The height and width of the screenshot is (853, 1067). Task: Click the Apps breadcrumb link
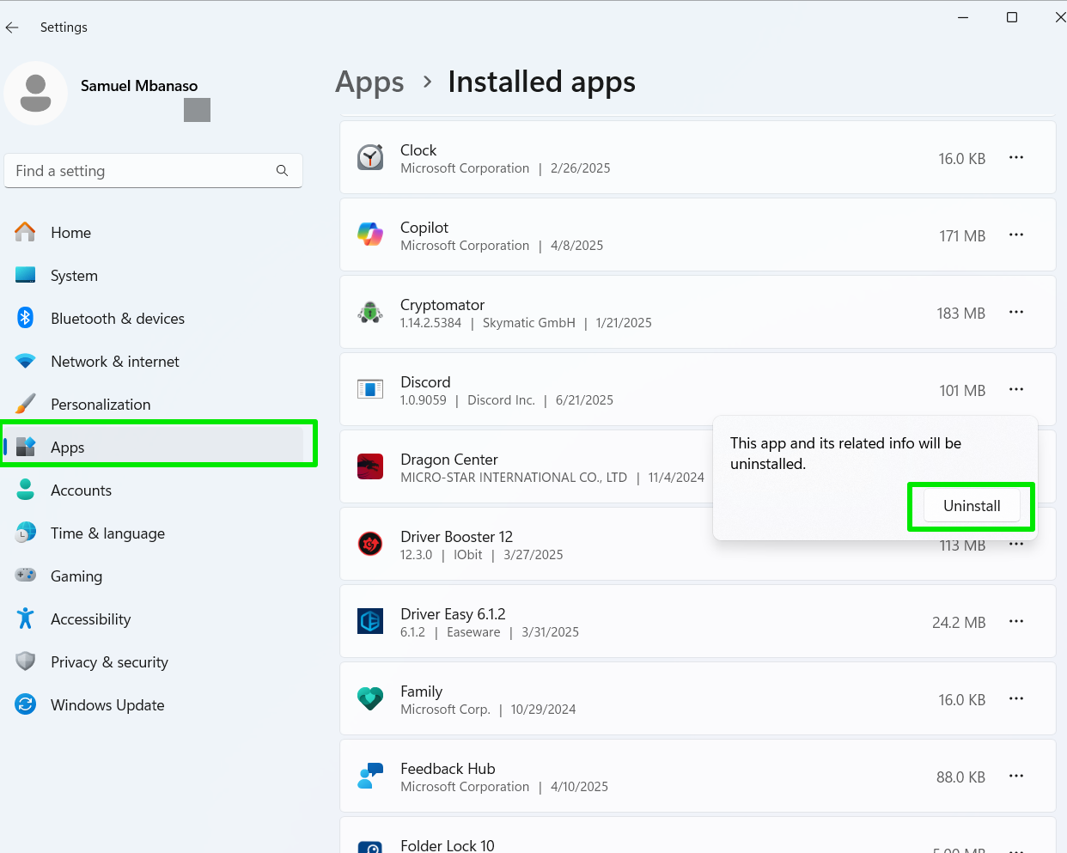coord(369,82)
